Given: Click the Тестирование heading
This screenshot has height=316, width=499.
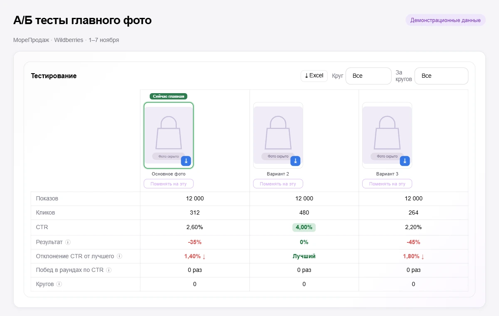Looking at the screenshot, I should point(54,76).
